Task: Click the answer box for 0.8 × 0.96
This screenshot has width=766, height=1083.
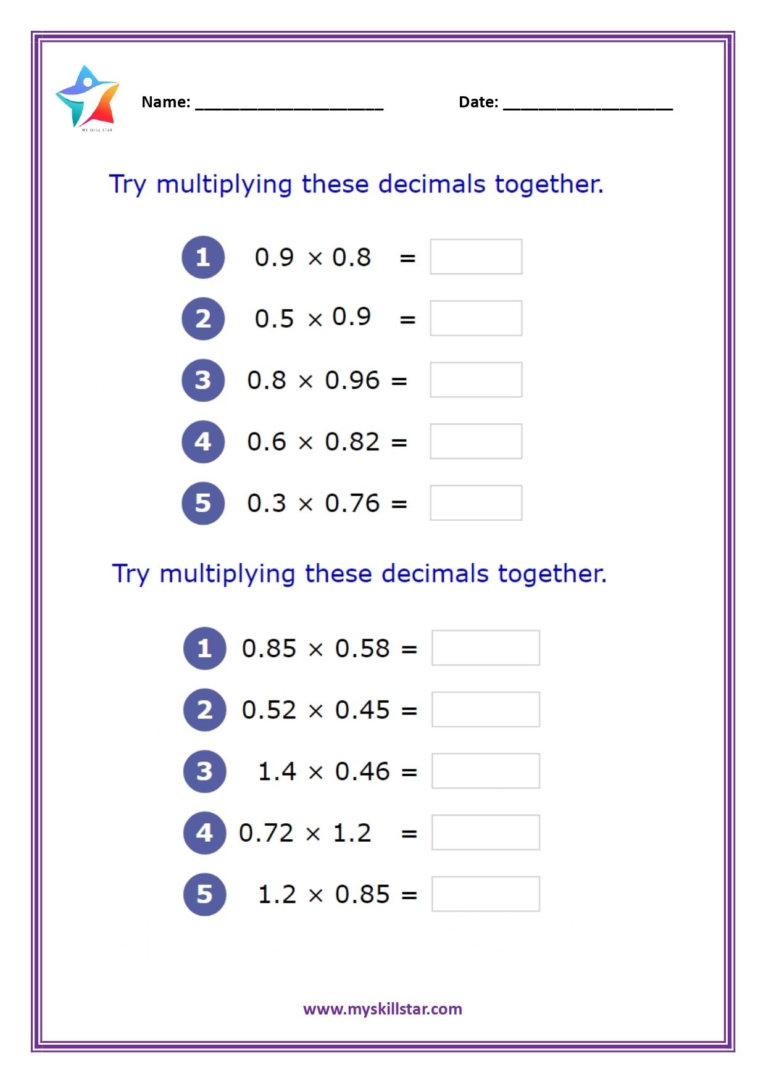Action: (476, 380)
